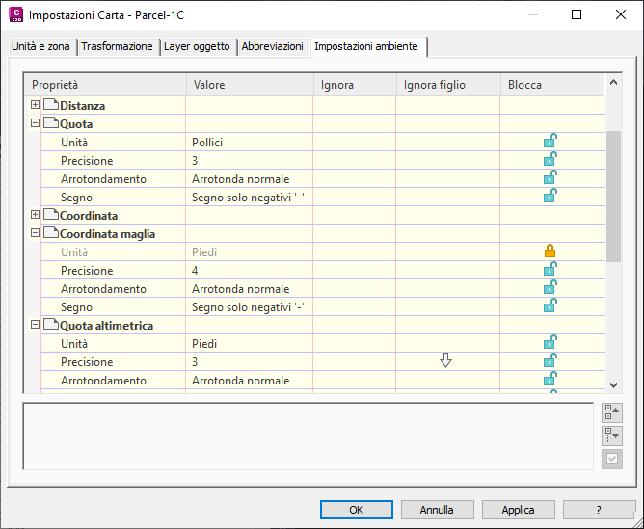Unlock the Coordinata maglia Unità padlock
This screenshot has width=644, height=529.
550,251
